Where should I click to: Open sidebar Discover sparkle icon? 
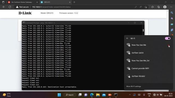[x=172, y=19]
